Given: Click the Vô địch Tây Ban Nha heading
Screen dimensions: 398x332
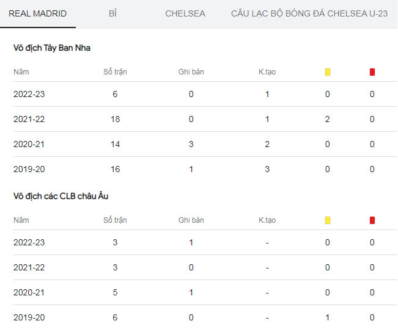Looking at the screenshot, I should [x=52, y=48].
